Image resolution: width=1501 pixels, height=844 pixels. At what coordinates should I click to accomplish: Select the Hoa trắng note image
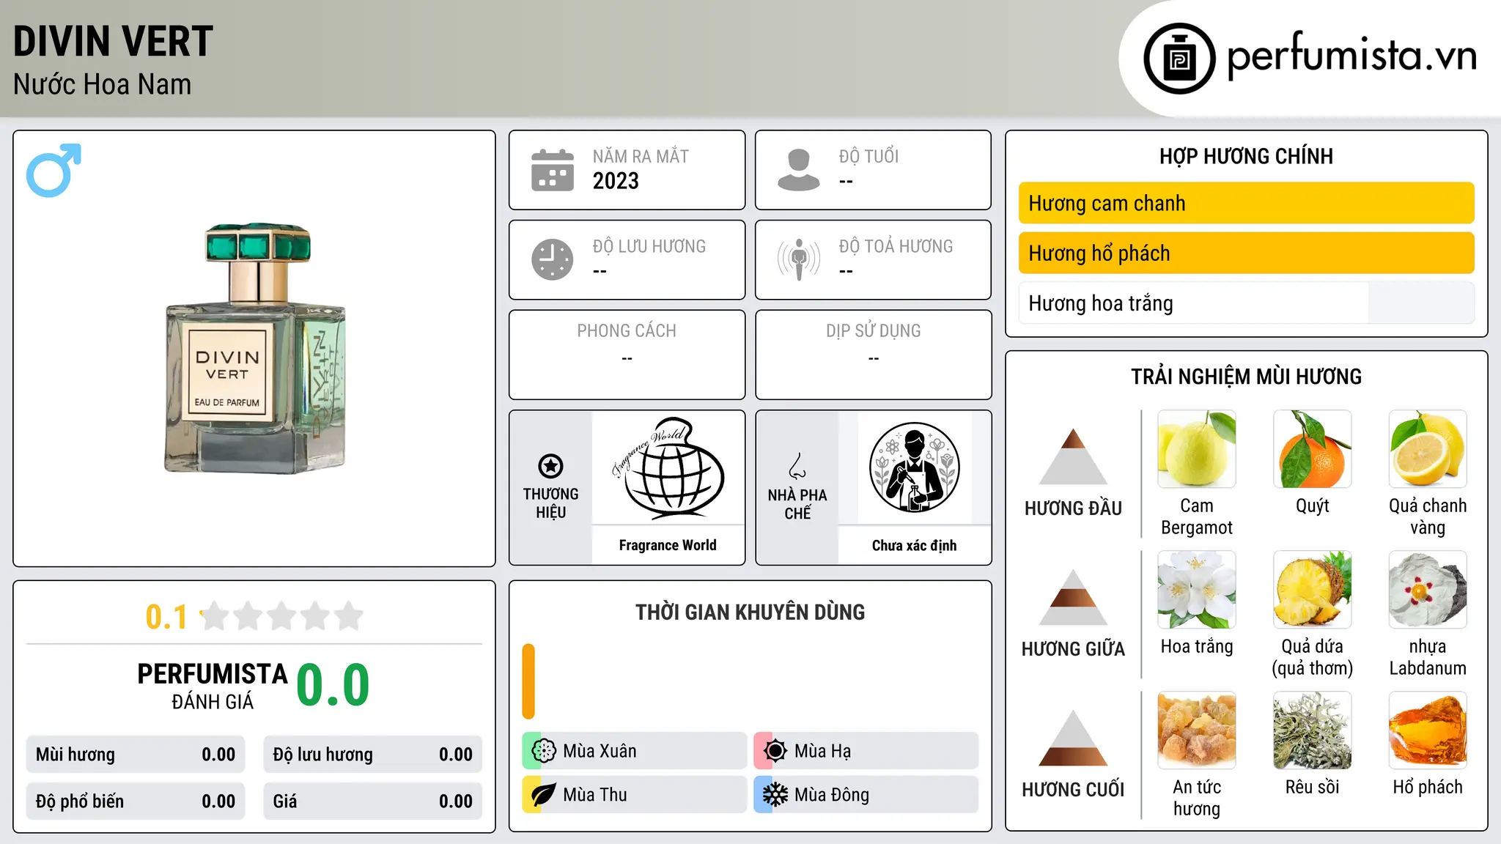[1197, 590]
